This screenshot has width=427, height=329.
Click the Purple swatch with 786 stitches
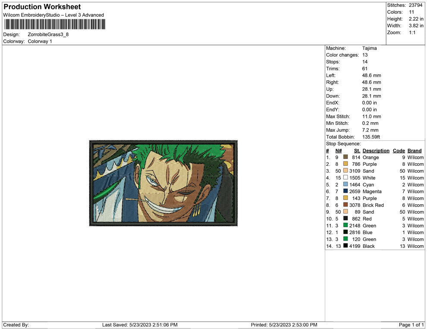pos(345,164)
